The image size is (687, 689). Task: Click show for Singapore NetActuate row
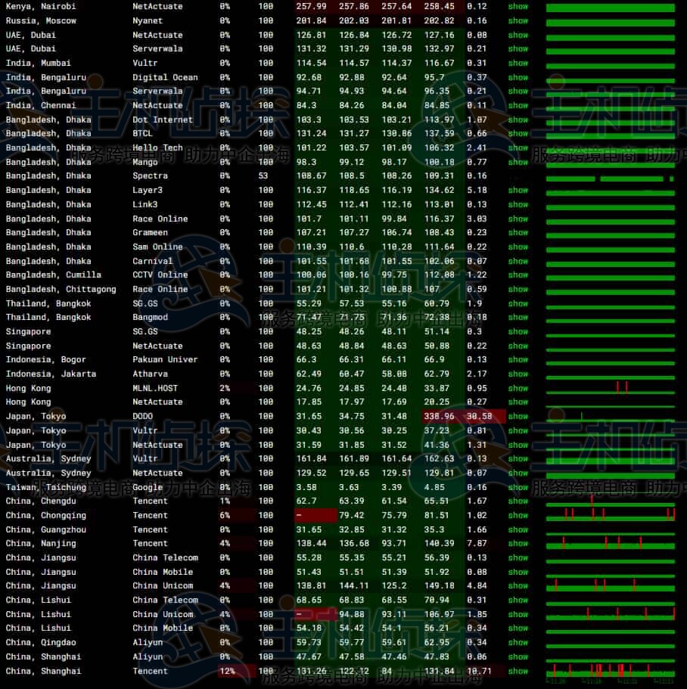[x=518, y=346]
